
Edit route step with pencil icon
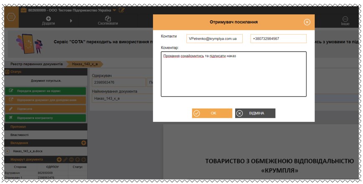[x=65, y=159]
